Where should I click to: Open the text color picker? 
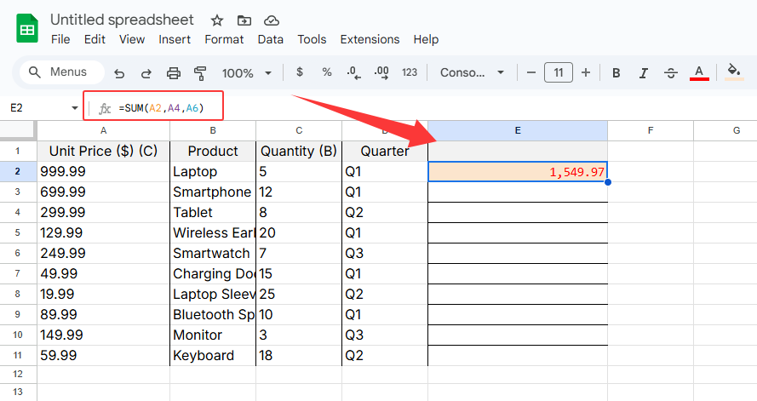(x=699, y=73)
